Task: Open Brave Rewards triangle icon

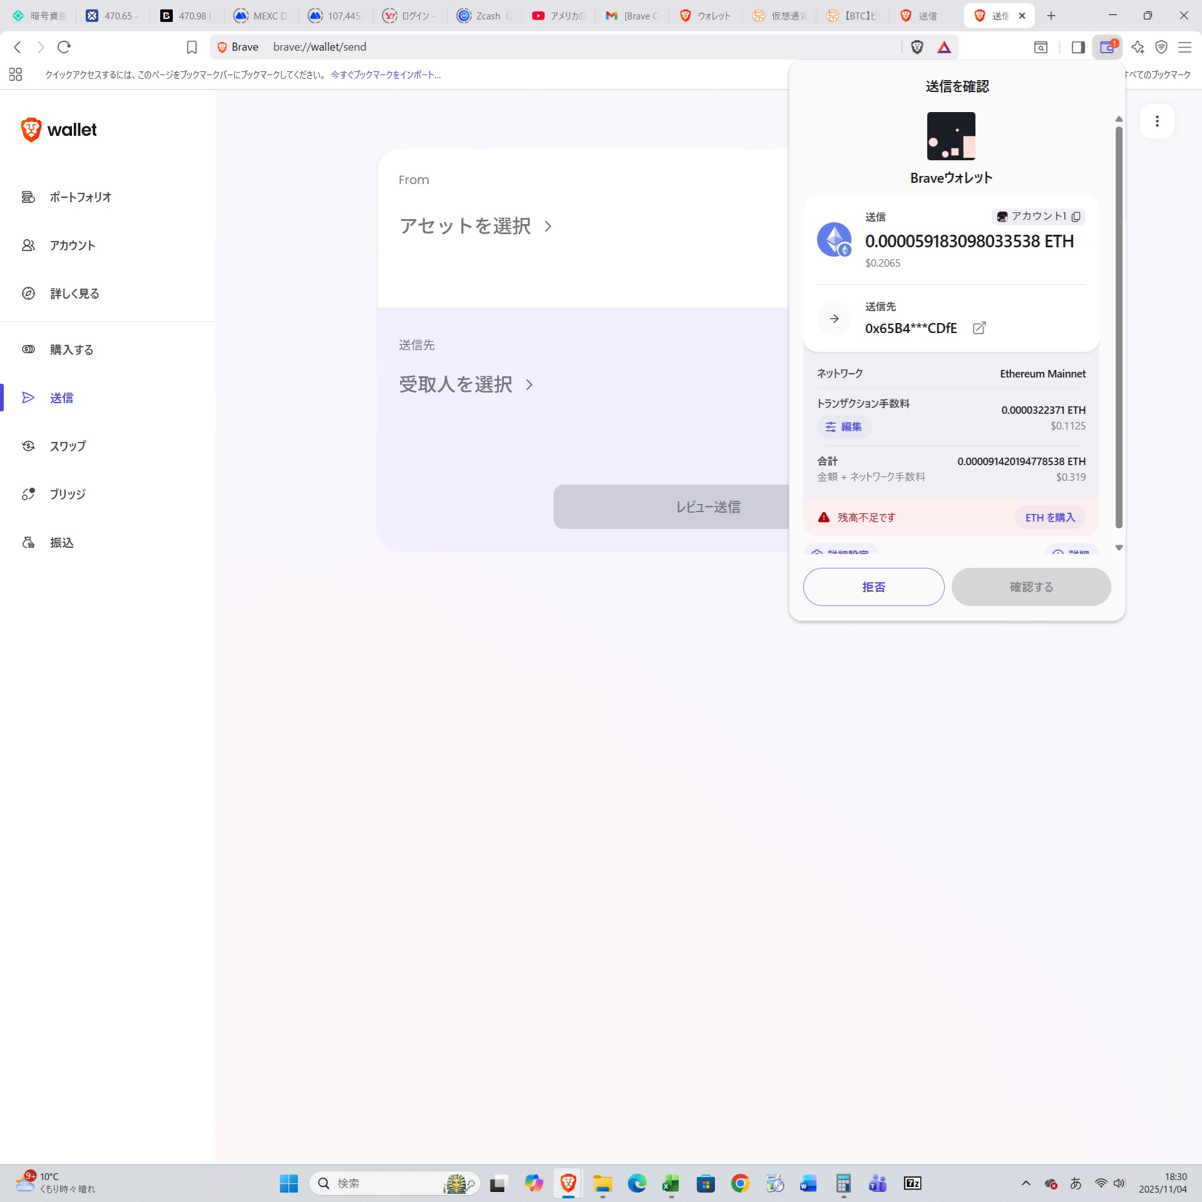Action: 944,47
